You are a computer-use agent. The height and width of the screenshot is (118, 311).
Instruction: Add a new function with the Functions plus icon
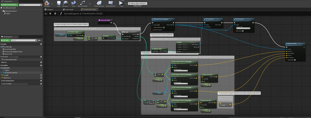[x=41, y=57]
